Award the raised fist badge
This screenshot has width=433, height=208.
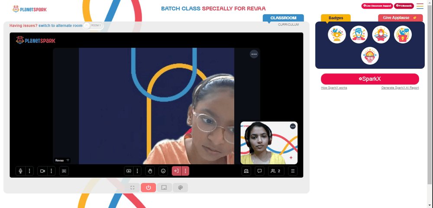coord(359,35)
